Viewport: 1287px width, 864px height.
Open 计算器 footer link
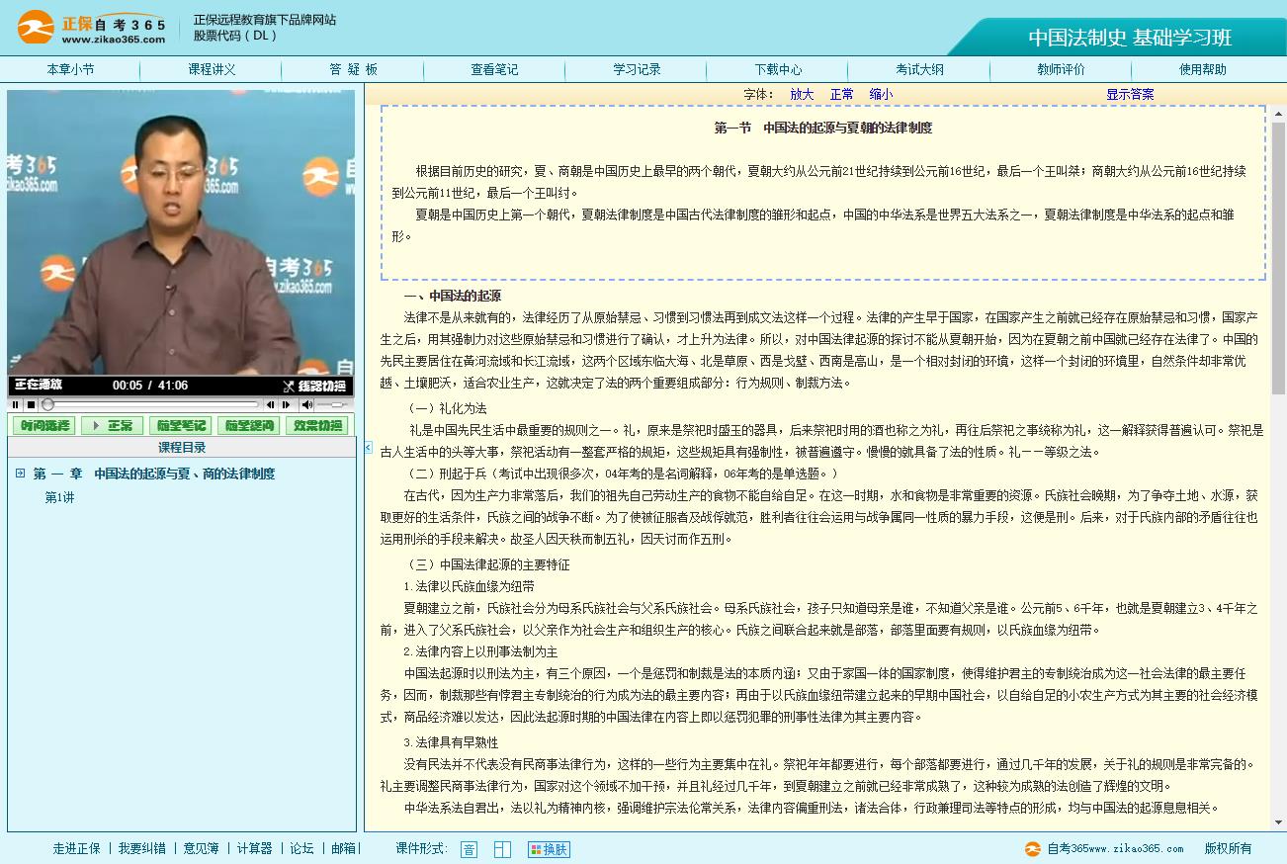point(254,848)
